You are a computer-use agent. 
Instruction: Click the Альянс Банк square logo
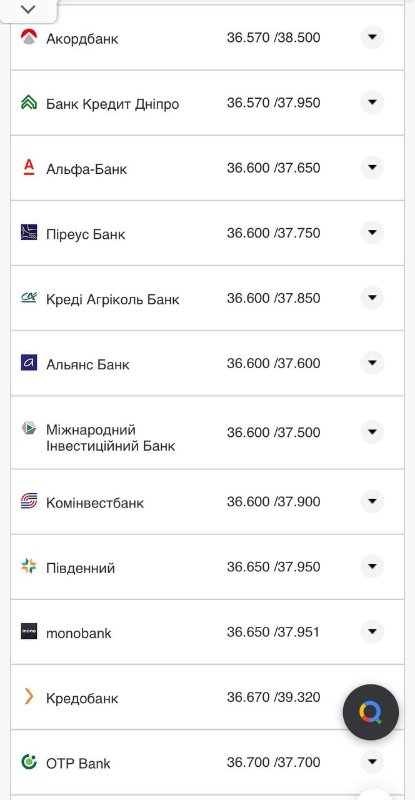tap(27, 362)
